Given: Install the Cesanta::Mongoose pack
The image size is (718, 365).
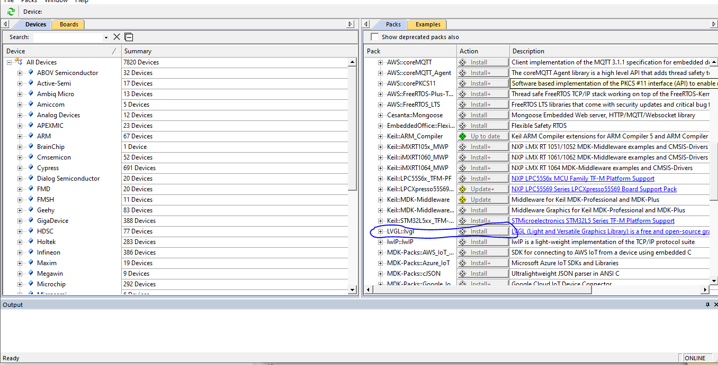Looking at the screenshot, I should click(483, 115).
